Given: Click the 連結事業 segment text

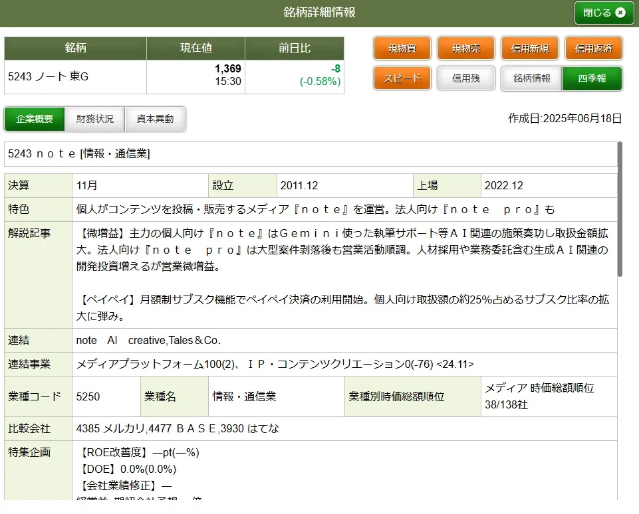Looking at the screenshot, I should (x=275, y=364).
